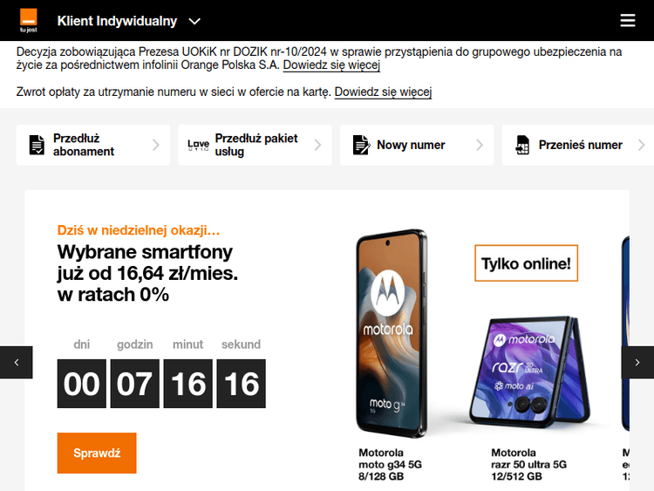Click chevron on the Przedłuż abonament card
Viewport: 654px width, 491px height.
[155, 145]
